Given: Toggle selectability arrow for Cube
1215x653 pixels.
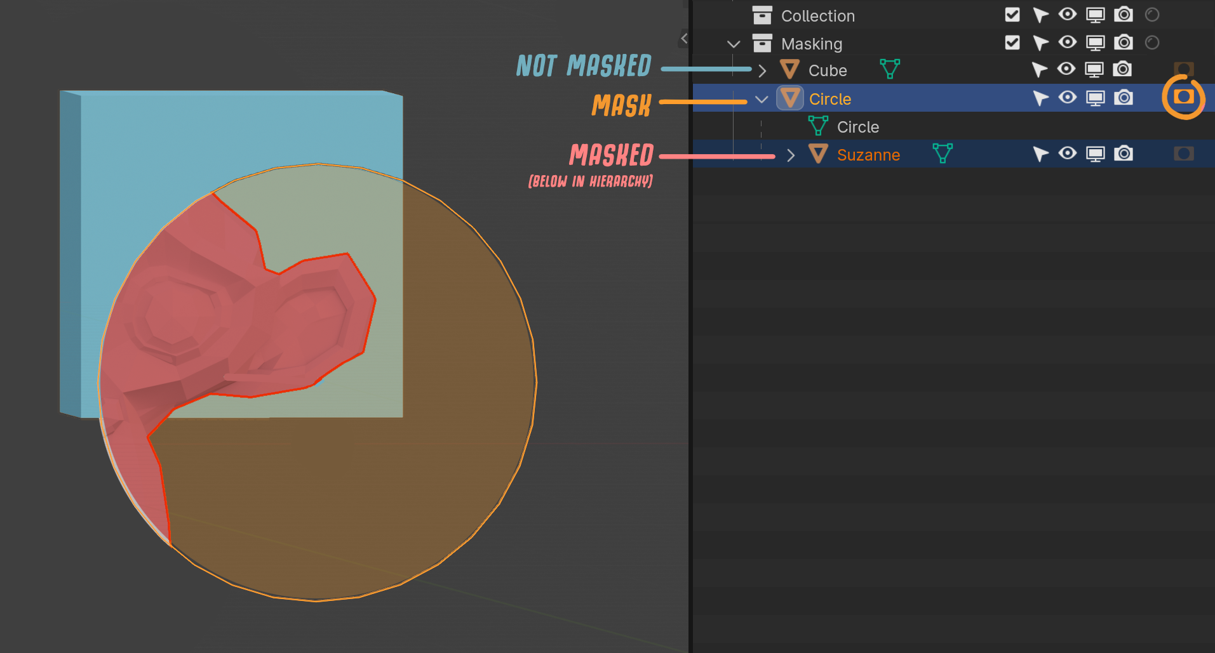Looking at the screenshot, I should point(1040,69).
